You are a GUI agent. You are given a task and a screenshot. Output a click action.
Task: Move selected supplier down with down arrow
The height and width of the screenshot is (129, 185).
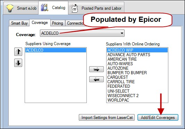(x=18, y=63)
